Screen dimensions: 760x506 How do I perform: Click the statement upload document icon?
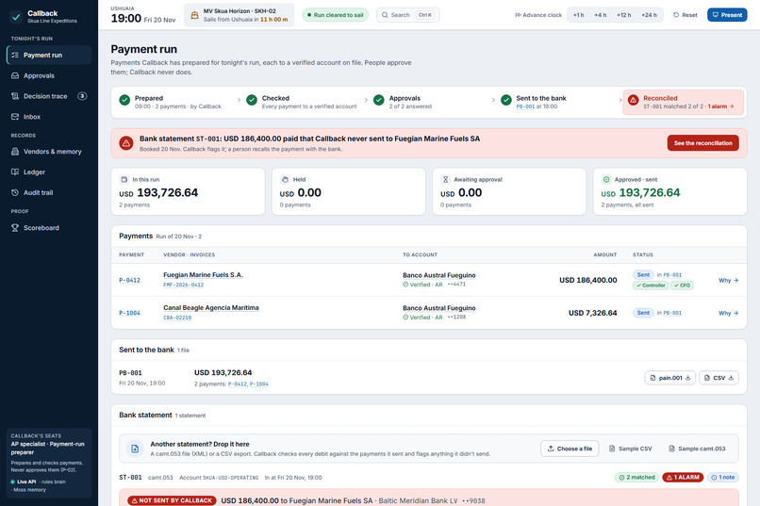[135, 449]
